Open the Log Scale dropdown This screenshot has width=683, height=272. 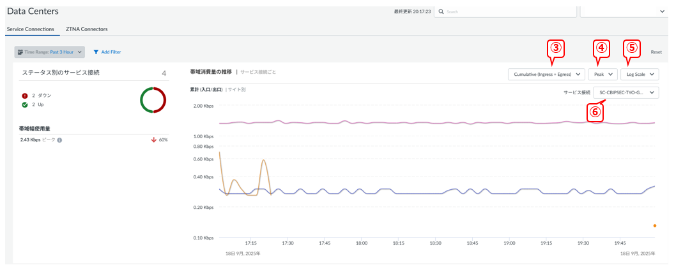640,74
